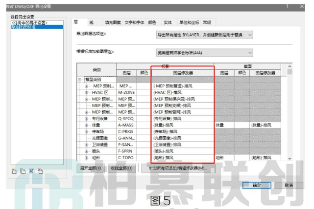Screen dimensions: 314x209
Task: Confirm with the 确定 button
Action: coord(257,185)
